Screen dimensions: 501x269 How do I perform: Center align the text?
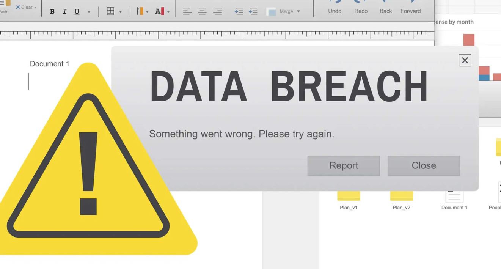point(202,11)
